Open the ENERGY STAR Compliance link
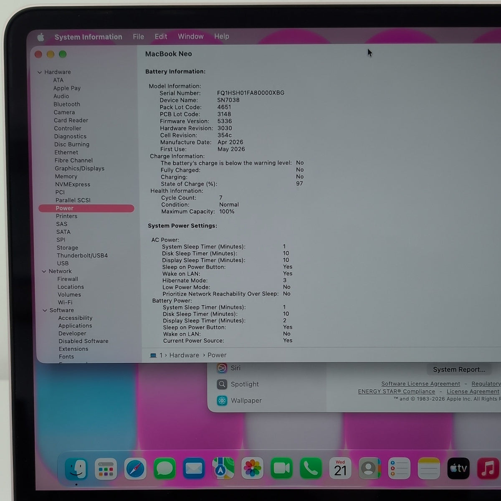 click(x=397, y=391)
